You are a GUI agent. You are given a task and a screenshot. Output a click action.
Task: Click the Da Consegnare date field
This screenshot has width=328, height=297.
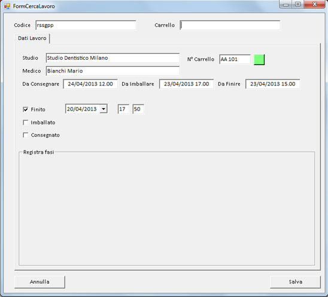(90, 84)
